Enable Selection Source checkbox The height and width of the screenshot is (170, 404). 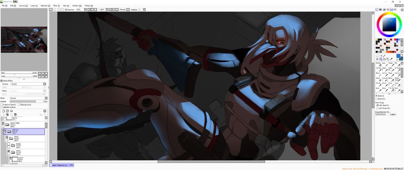click(x=2, y=107)
